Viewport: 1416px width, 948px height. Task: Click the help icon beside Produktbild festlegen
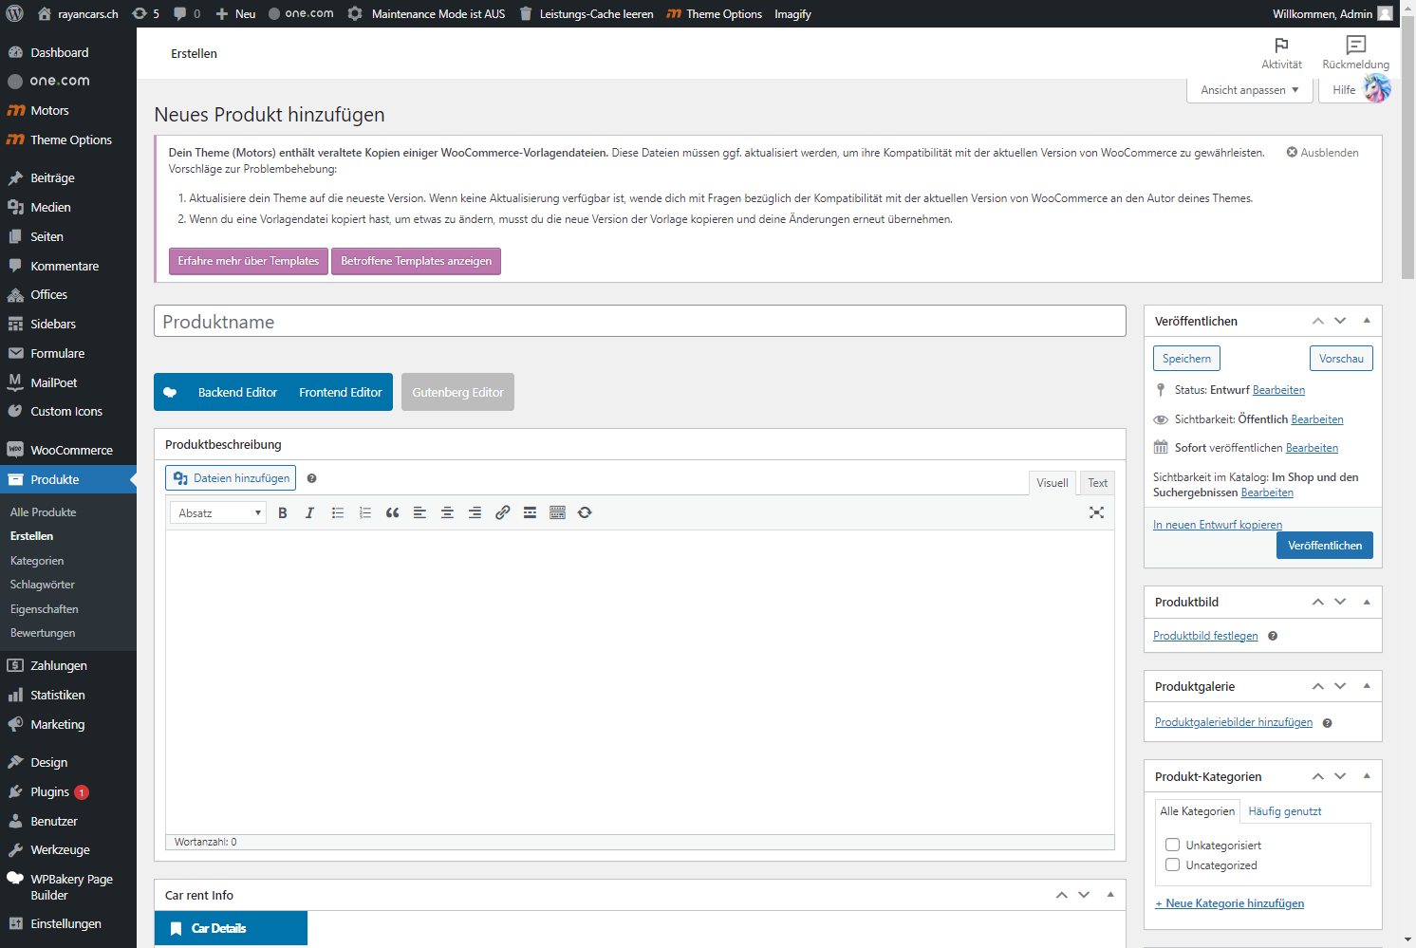(1273, 636)
